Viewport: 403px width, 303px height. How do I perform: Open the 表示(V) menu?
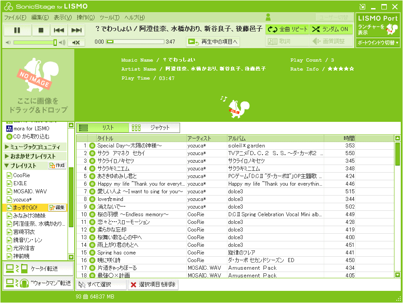point(63,18)
